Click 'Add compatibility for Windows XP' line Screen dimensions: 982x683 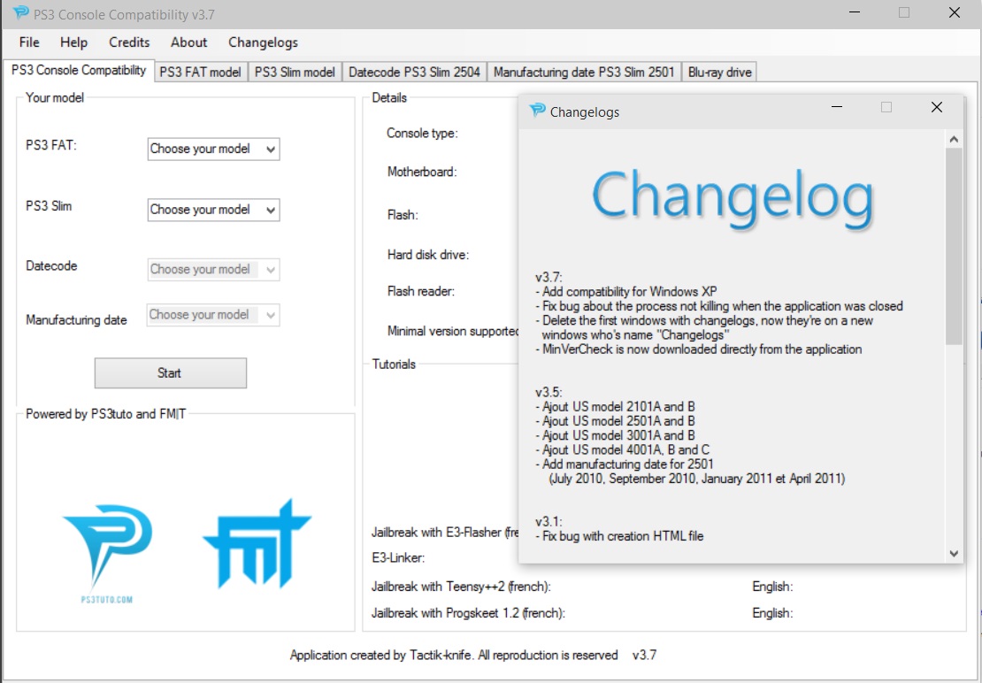coord(626,292)
